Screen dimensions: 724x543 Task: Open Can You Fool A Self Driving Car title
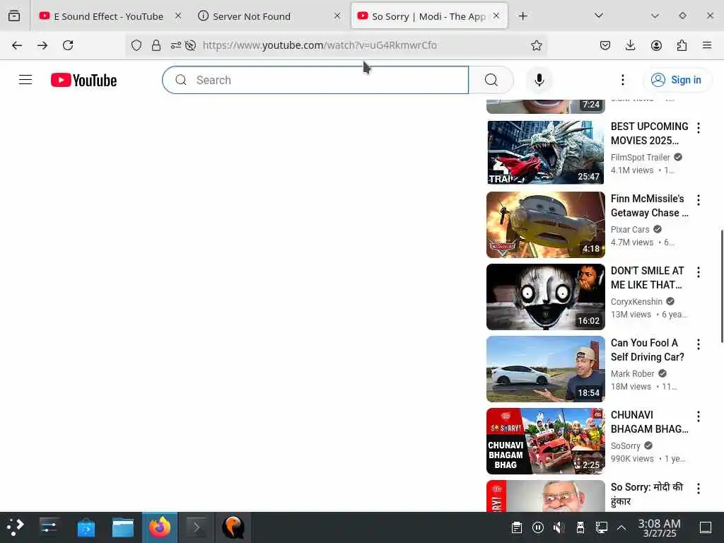pos(648,350)
